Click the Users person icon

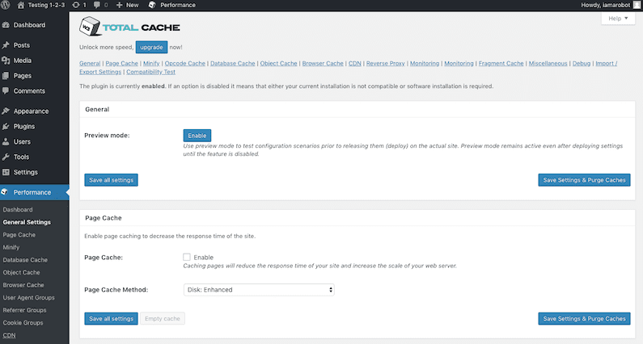[x=6, y=141]
